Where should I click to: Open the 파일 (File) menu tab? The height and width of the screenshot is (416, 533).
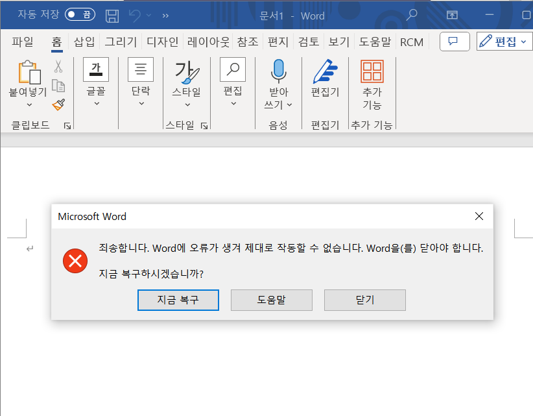[23, 42]
